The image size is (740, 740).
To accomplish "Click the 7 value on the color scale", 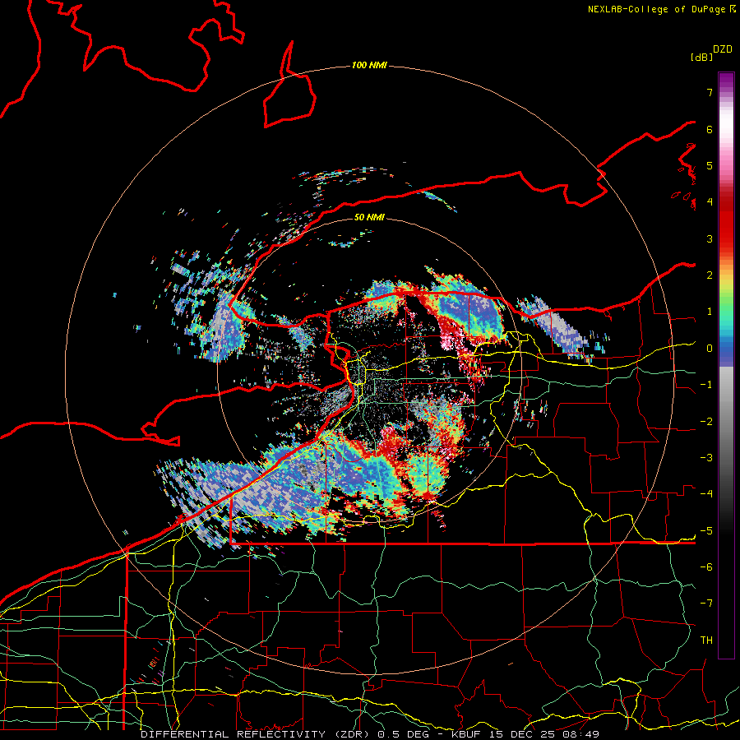I will (x=710, y=92).
